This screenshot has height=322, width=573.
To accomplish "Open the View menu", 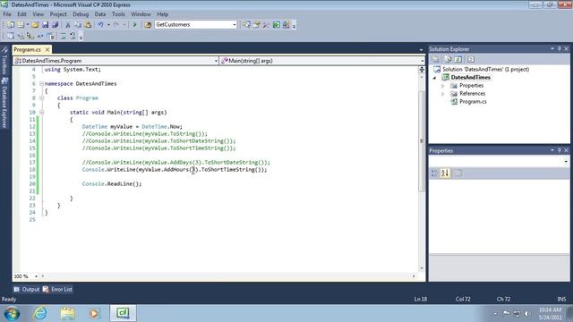I will pos(38,14).
